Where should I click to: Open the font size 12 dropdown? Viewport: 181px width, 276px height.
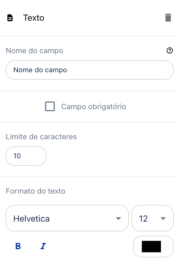[153, 218]
